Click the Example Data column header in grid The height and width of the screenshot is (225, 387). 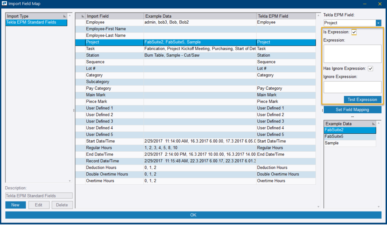tap(200, 16)
